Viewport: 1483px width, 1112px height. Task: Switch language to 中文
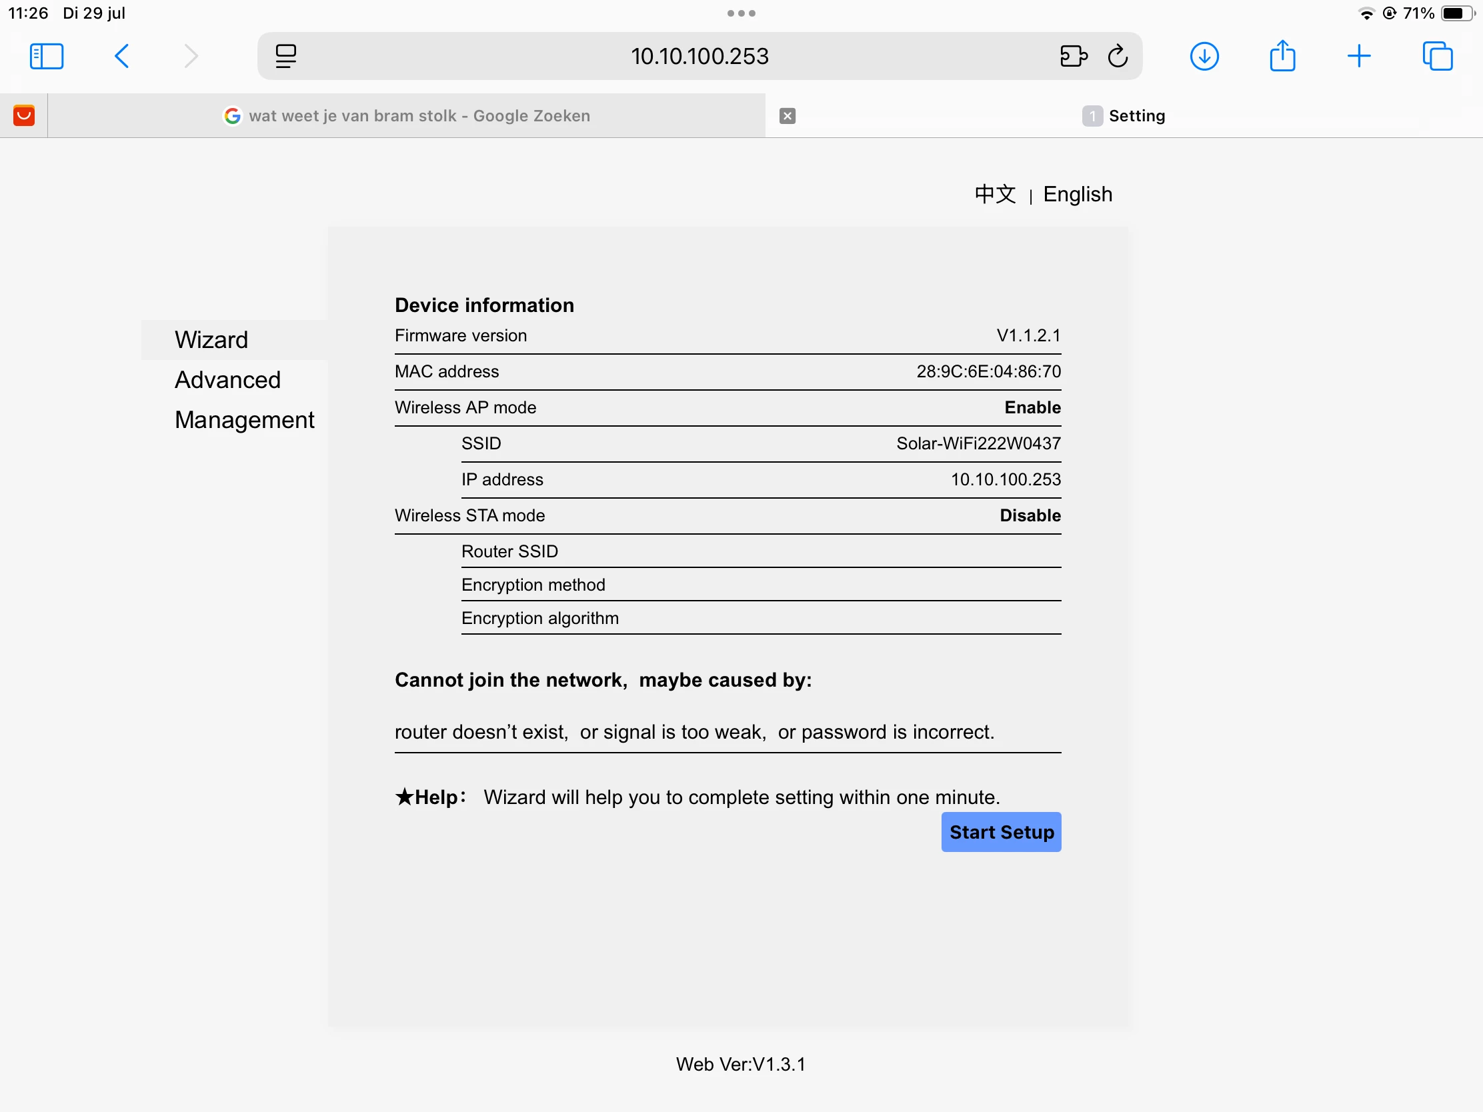[995, 195]
